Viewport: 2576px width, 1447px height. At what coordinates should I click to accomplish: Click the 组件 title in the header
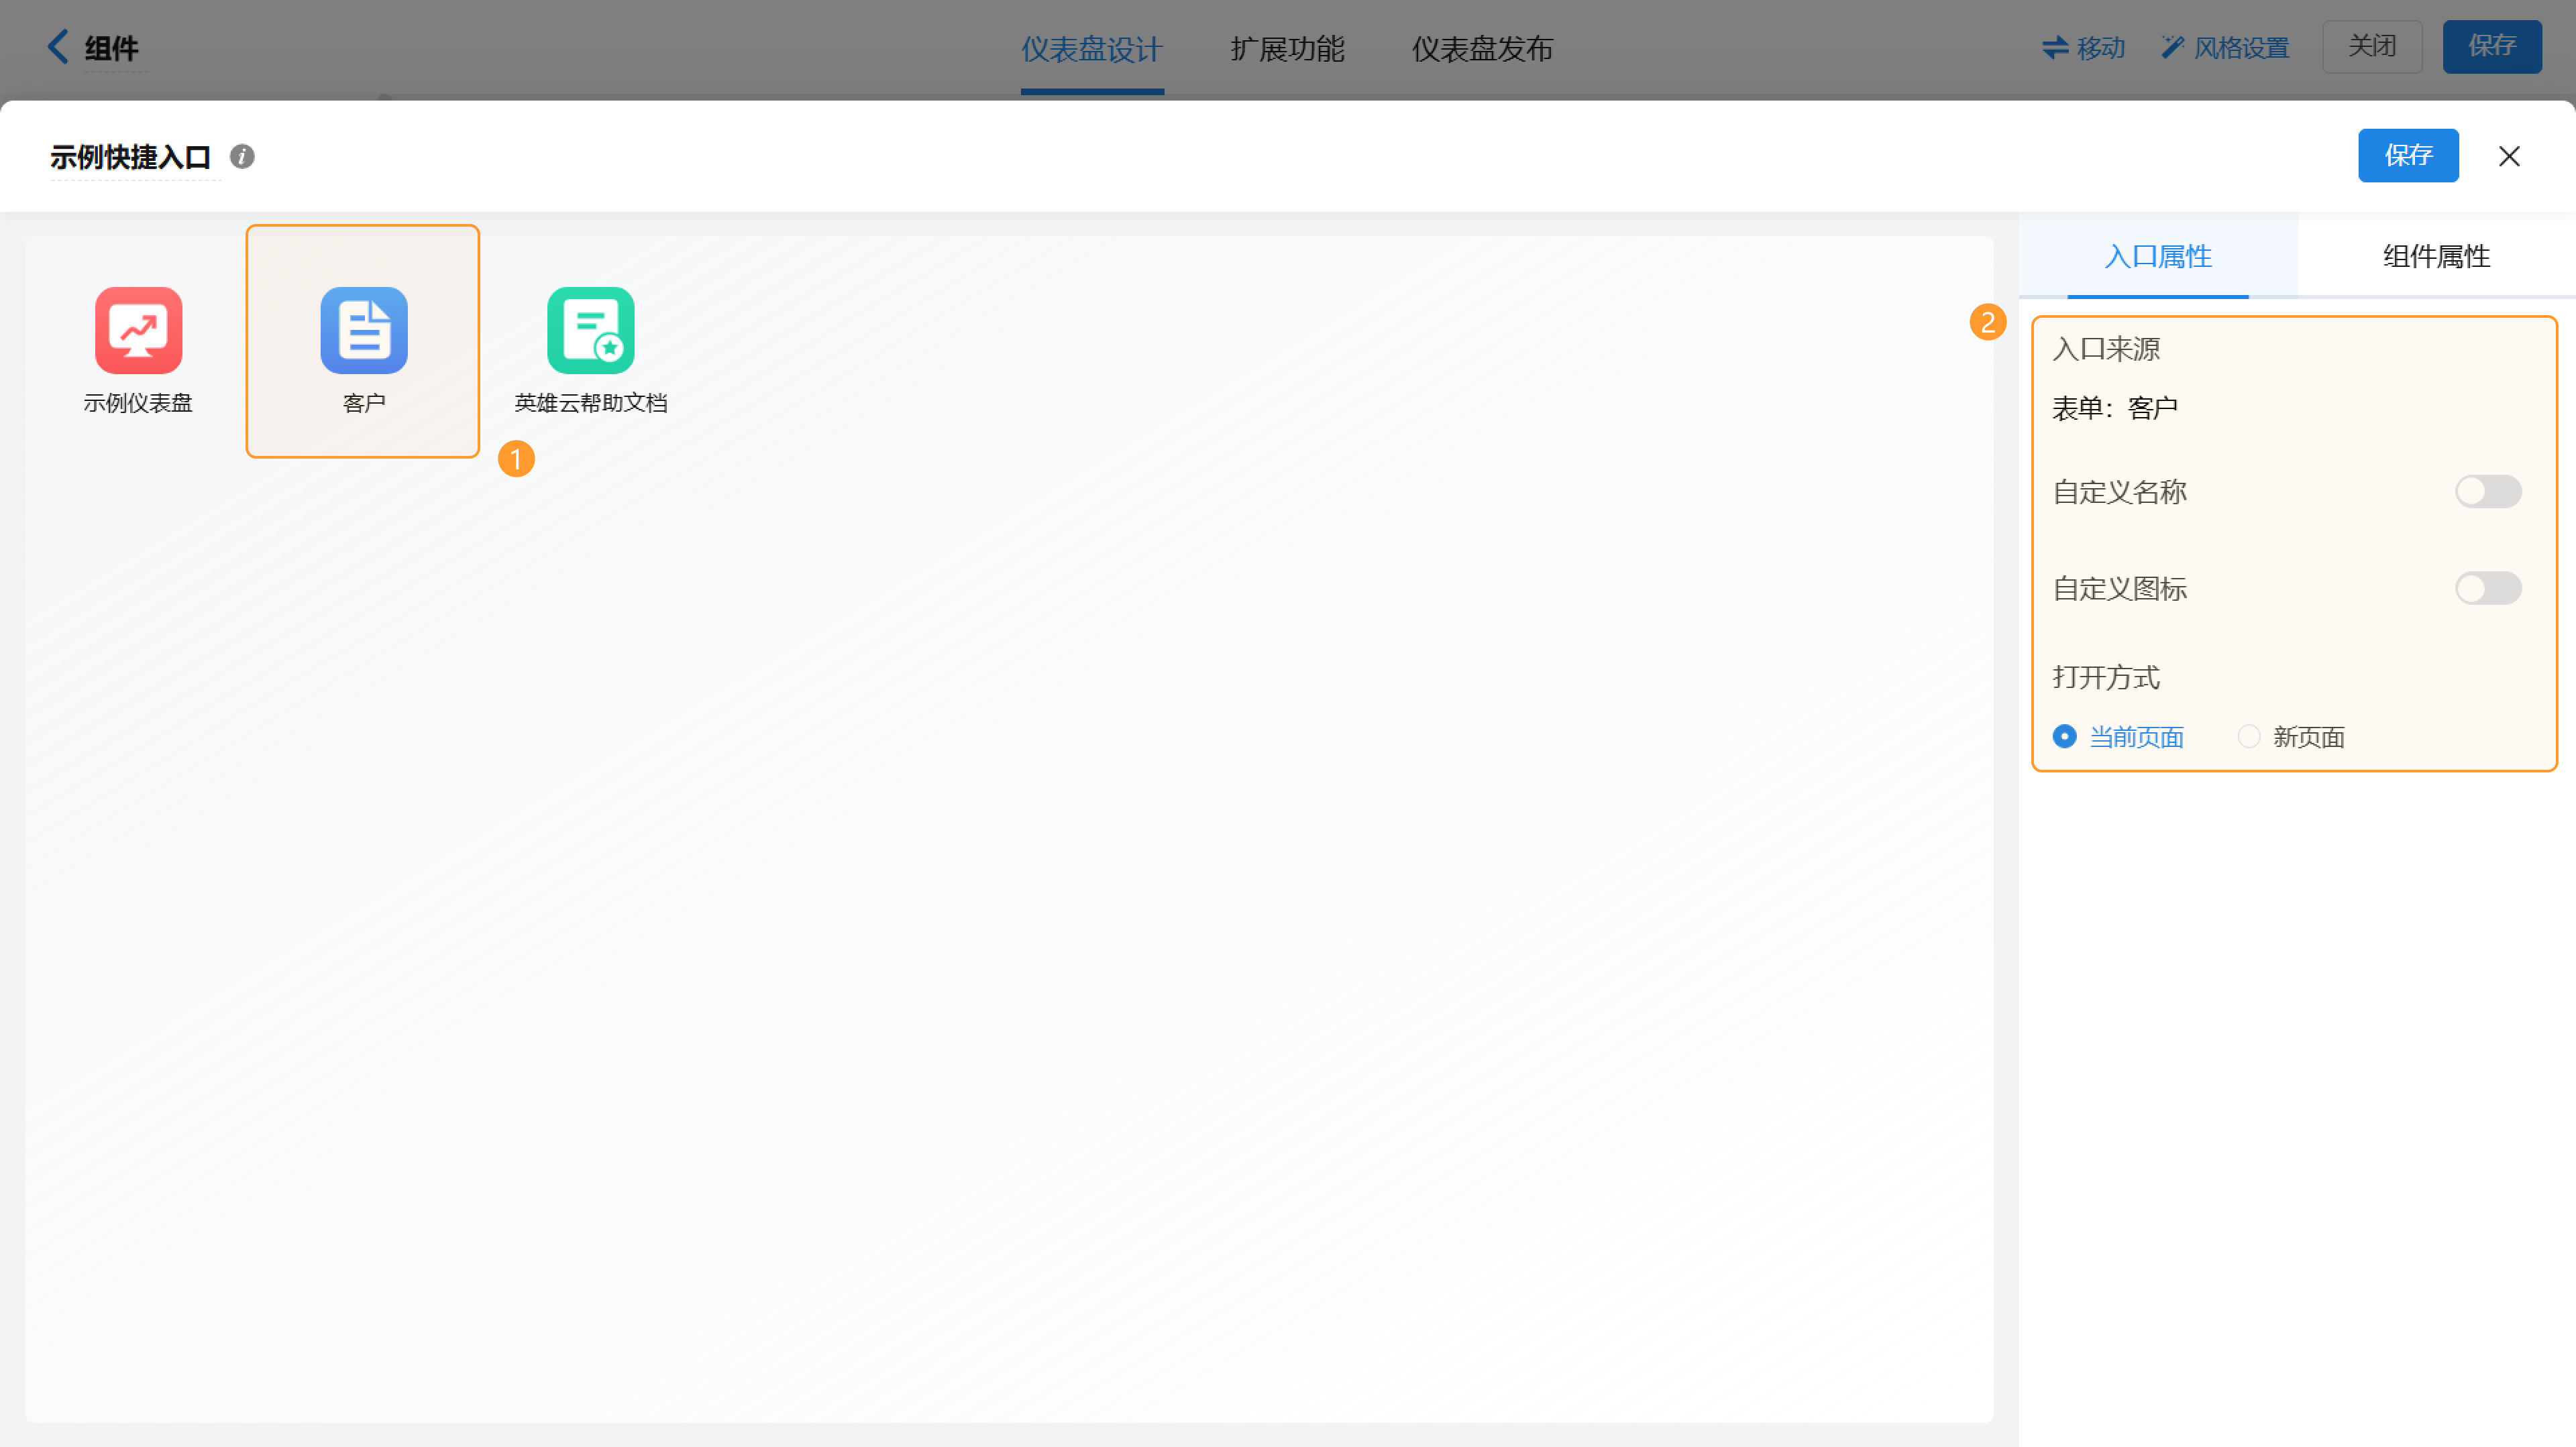pyautogui.click(x=111, y=48)
